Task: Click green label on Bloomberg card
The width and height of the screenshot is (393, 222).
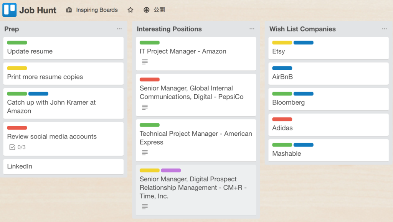Action: (x=282, y=94)
